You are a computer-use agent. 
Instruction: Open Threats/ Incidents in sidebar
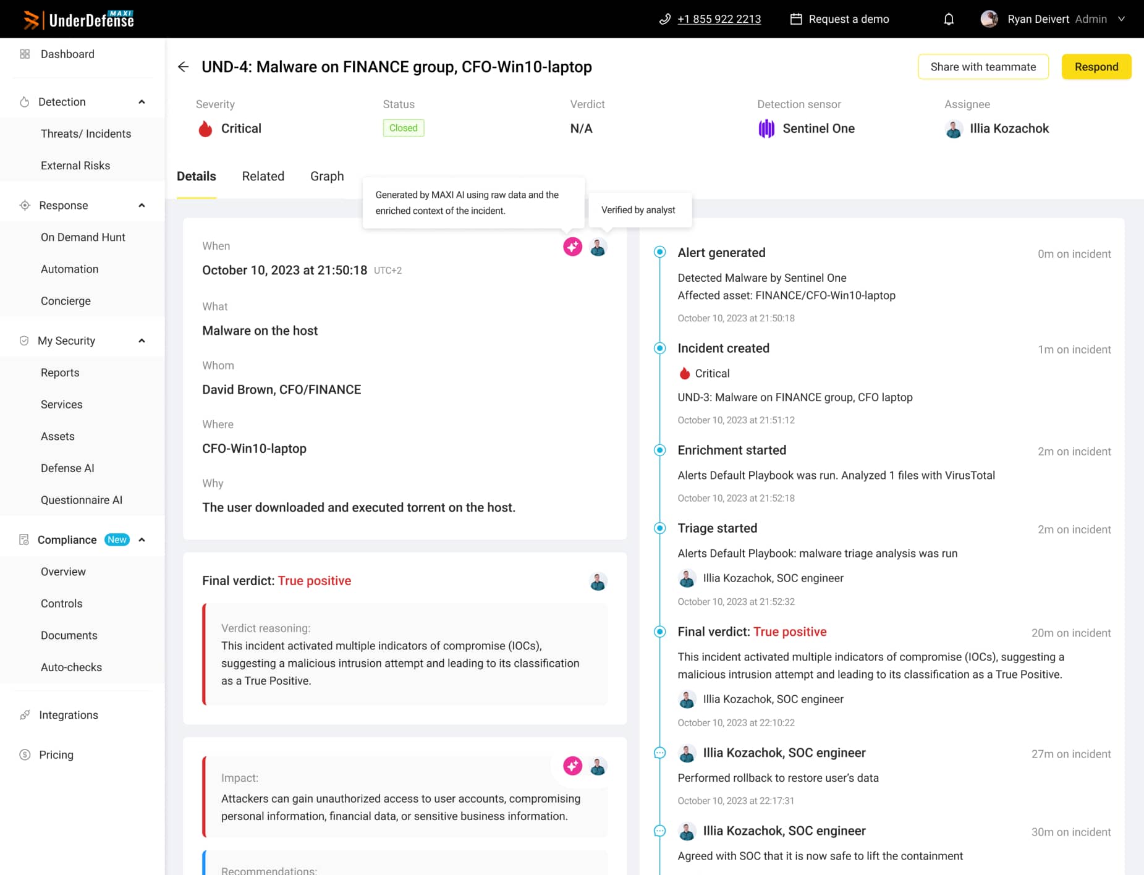[86, 133]
